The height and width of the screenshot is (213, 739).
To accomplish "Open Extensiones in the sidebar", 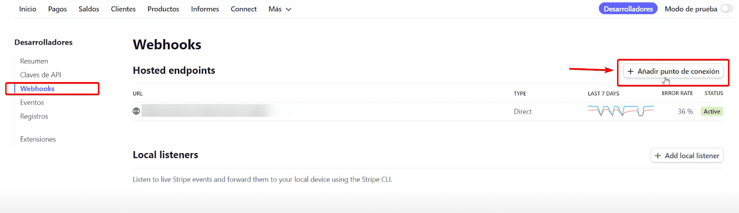I will pyautogui.click(x=38, y=139).
